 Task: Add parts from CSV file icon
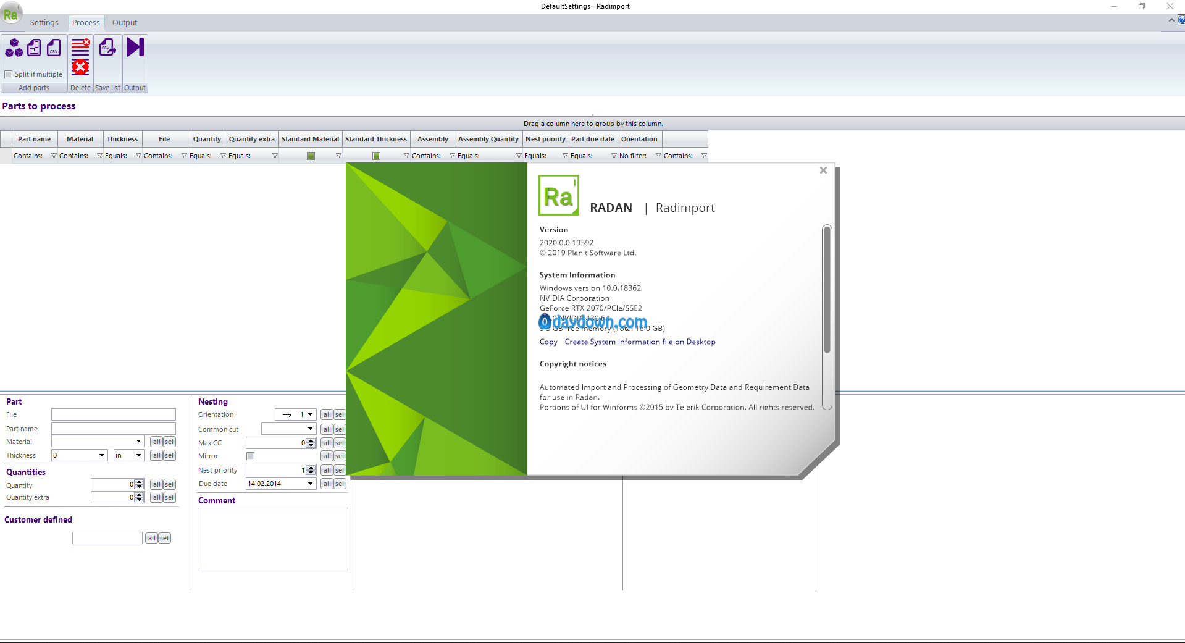pos(54,48)
